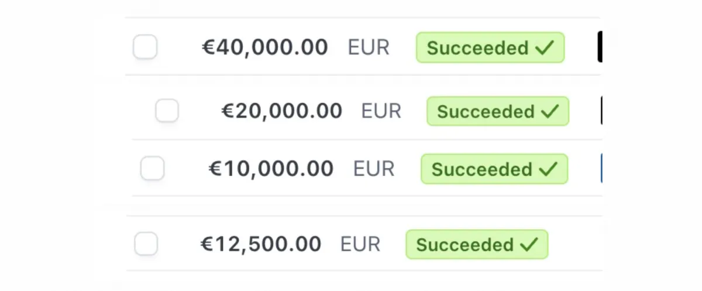The image size is (702, 291).
Task: Click the Succeeded status on €10,000.00 row
Action: pos(494,169)
